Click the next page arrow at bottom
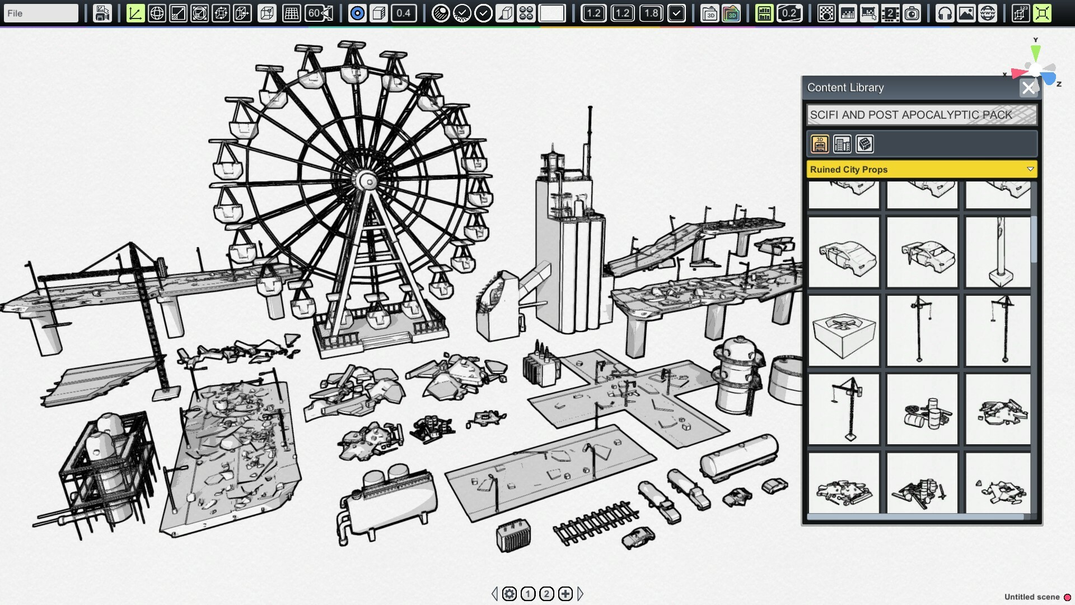1075x605 pixels. (581, 594)
